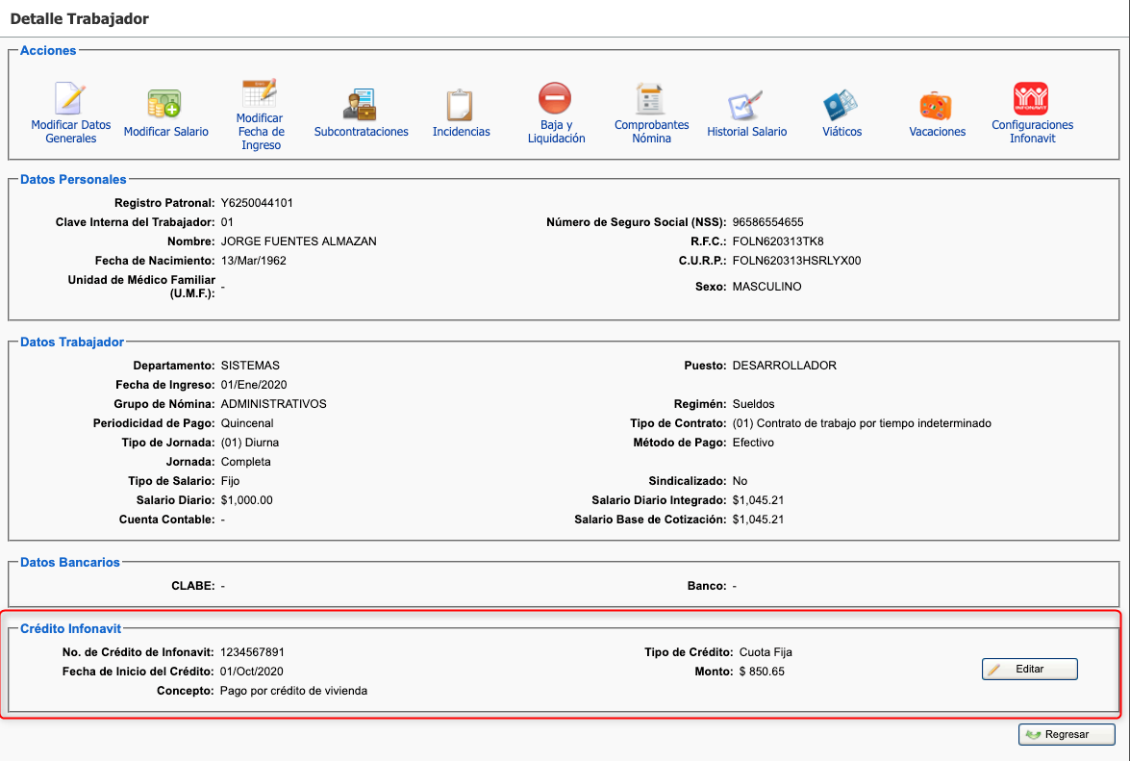Screen dimensions: 1130x761
Task: Open the Viáticos passport icon
Action: click(841, 104)
